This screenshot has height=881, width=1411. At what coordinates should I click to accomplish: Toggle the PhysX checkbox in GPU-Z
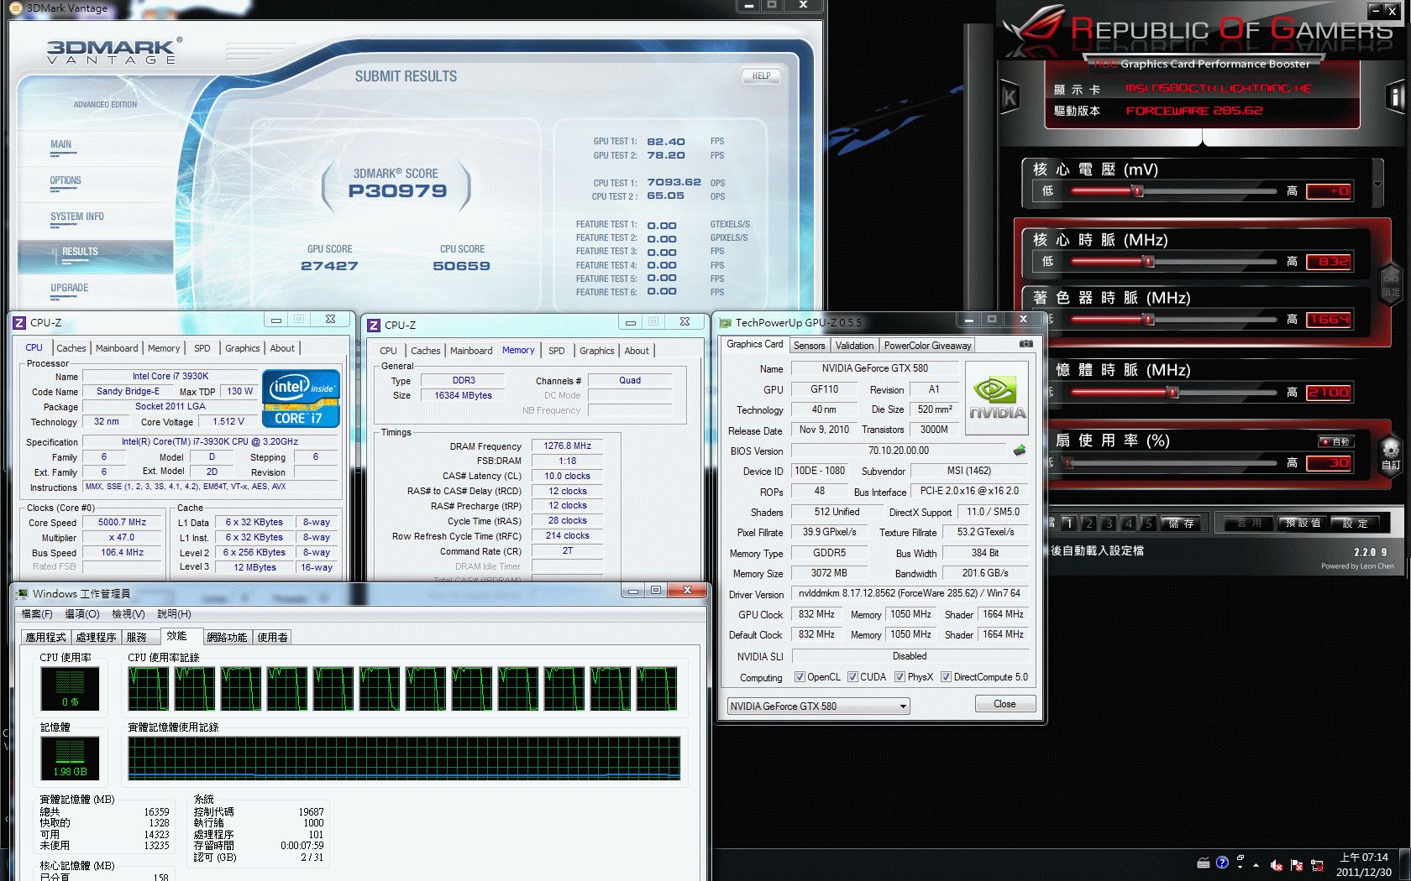[x=900, y=677]
